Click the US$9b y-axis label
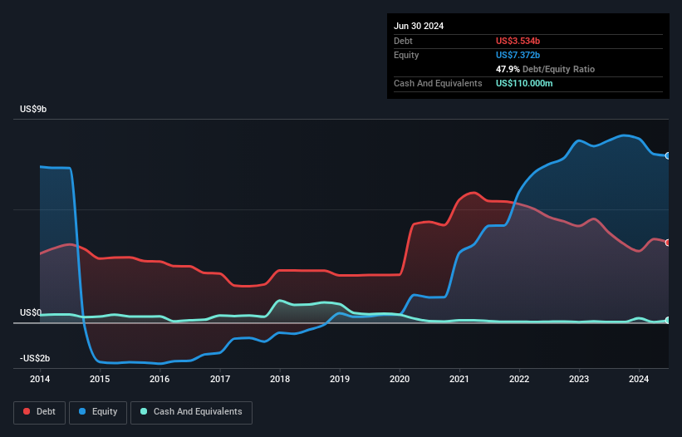The width and height of the screenshot is (682, 437). [33, 109]
